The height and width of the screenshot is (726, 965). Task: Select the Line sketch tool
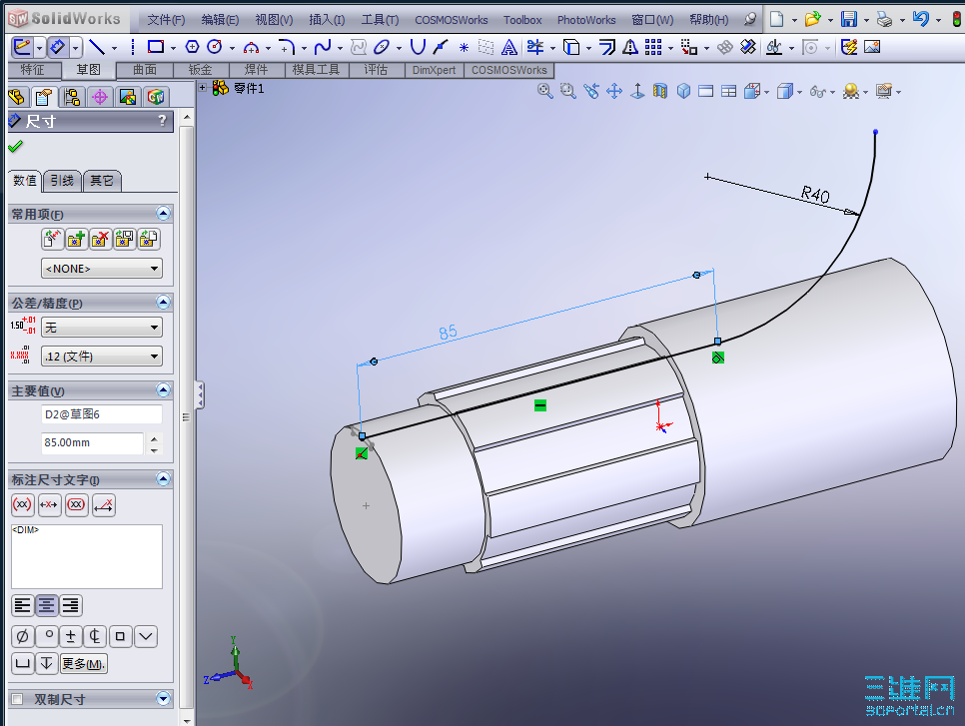coord(97,47)
